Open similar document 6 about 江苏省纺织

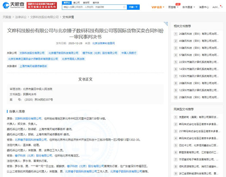197,152
